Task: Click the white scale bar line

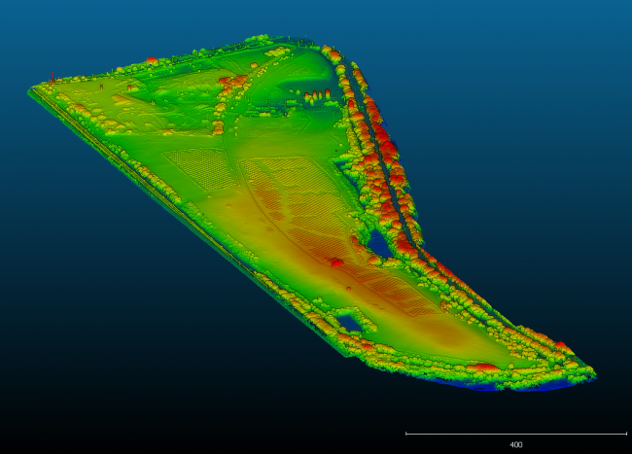Action: point(516,434)
